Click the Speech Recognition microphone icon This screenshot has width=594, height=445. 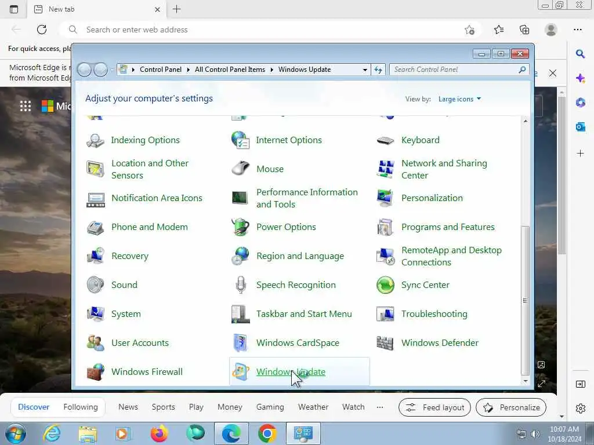click(241, 285)
